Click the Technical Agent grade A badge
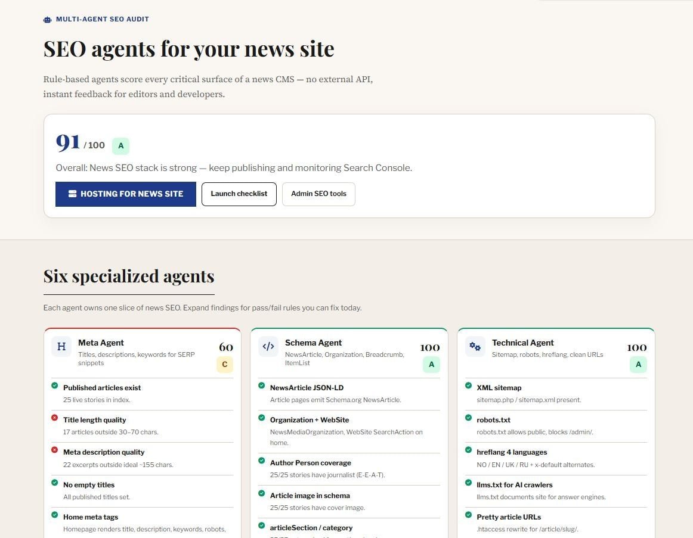 [x=638, y=365]
